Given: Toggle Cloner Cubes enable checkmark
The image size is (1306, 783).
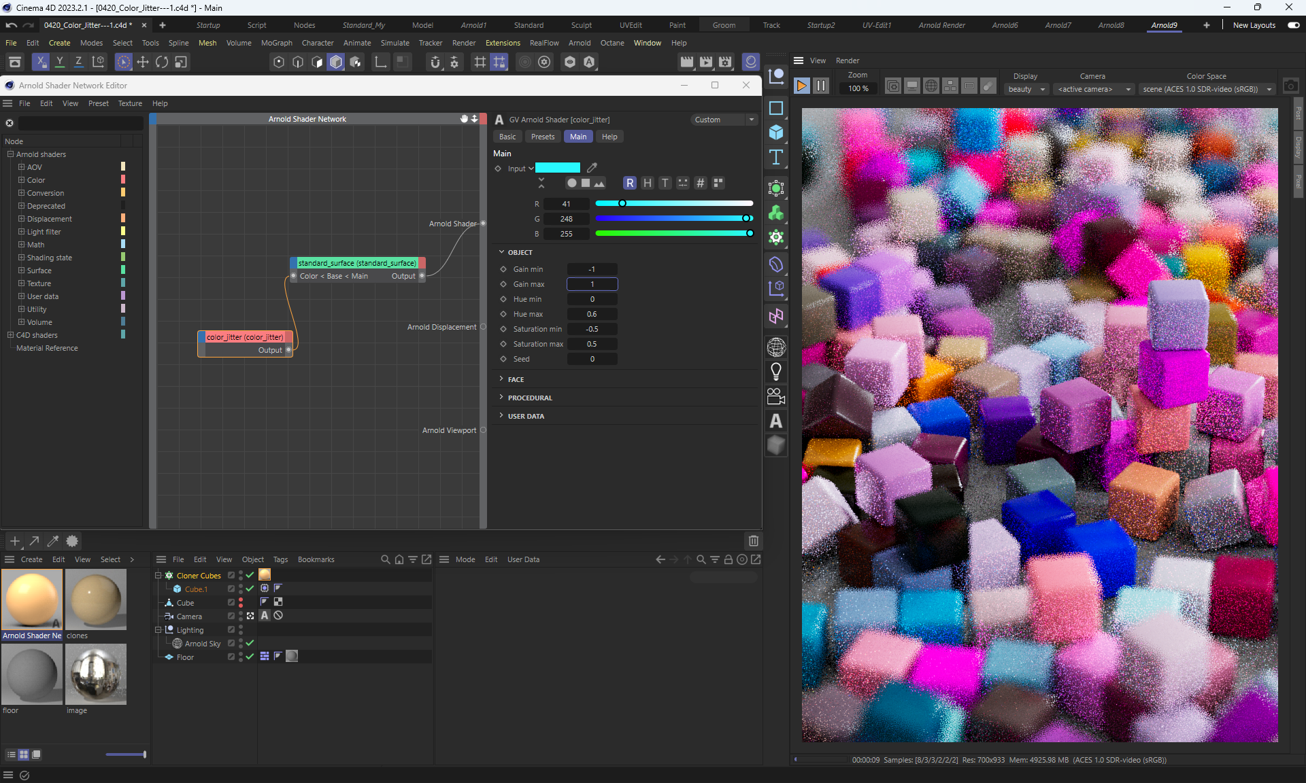Looking at the screenshot, I should tap(250, 575).
